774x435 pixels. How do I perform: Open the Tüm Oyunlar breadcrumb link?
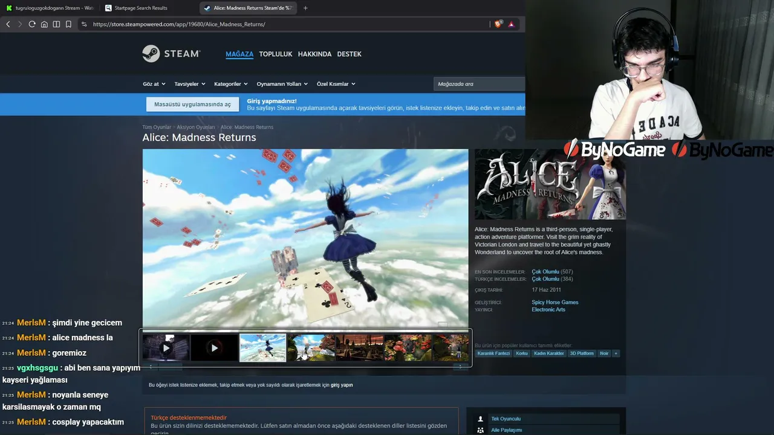(x=157, y=127)
